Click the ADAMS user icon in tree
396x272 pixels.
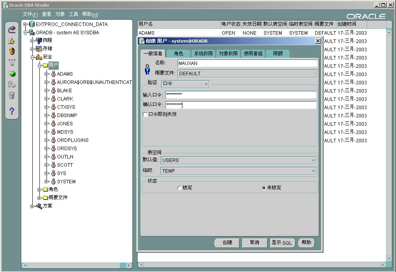point(53,74)
